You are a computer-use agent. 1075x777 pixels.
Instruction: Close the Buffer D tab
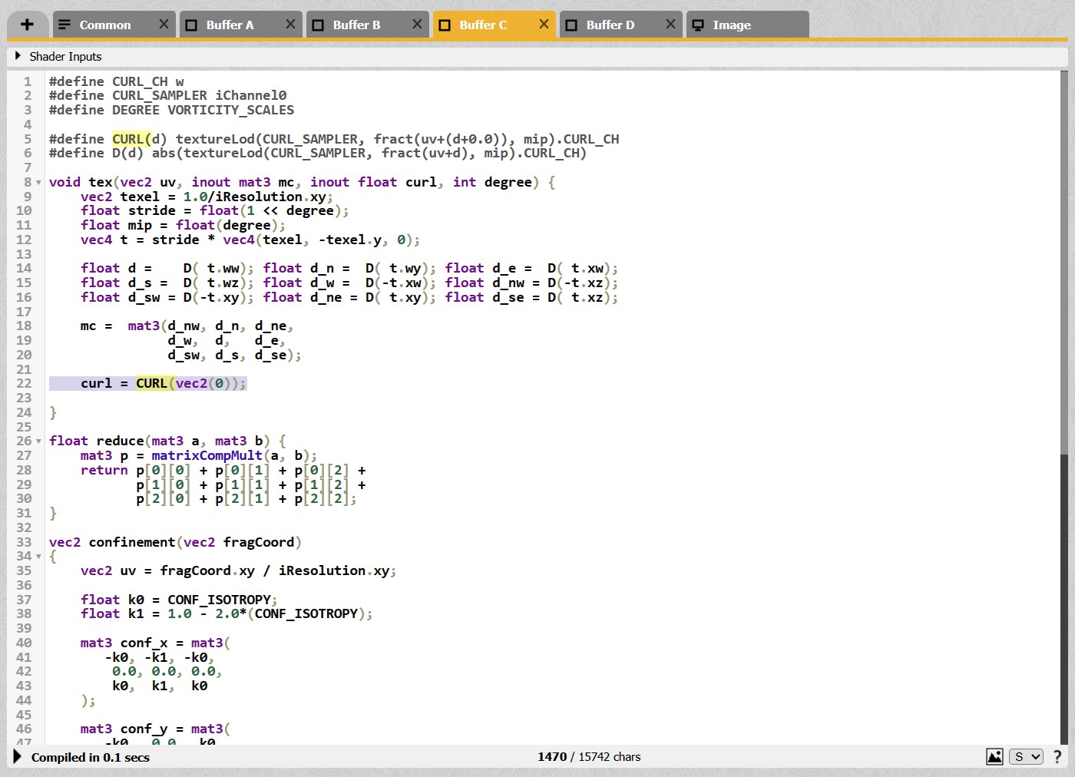click(x=670, y=25)
